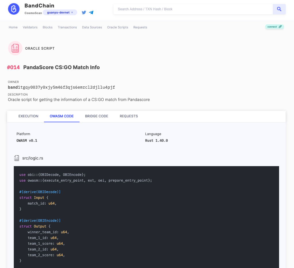Click the owner address band1tgqy0037...
The image size is (294, 268).
coord(61,87)
